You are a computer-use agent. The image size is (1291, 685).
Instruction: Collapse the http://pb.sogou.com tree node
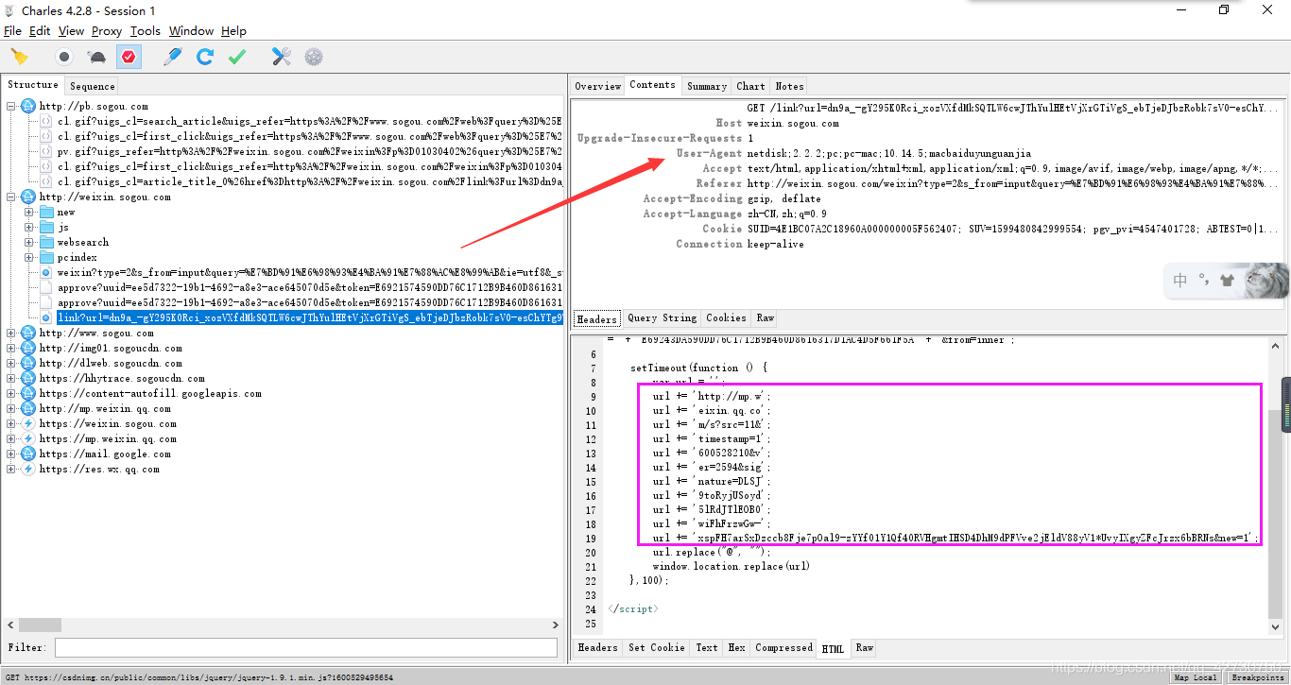point(11,106)
